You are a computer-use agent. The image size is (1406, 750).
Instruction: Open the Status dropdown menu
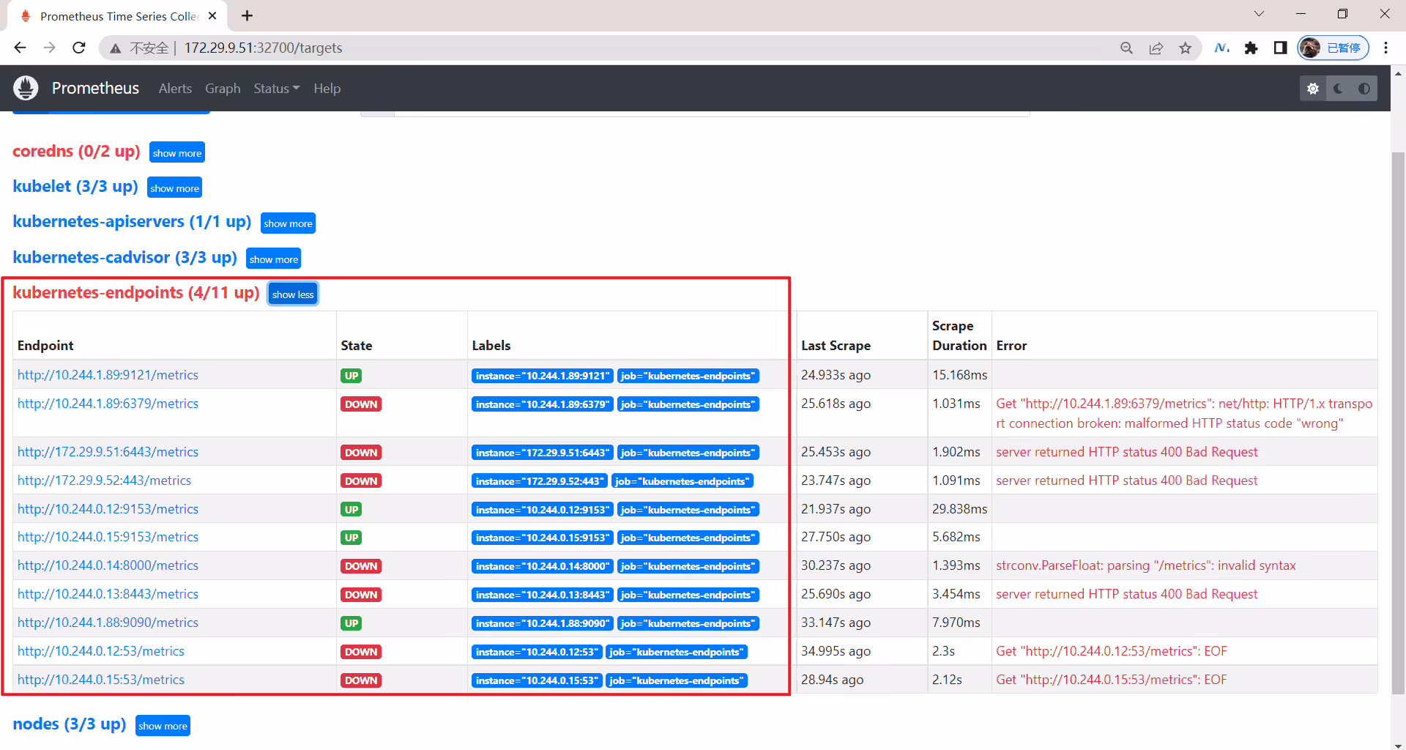point(276,89)
